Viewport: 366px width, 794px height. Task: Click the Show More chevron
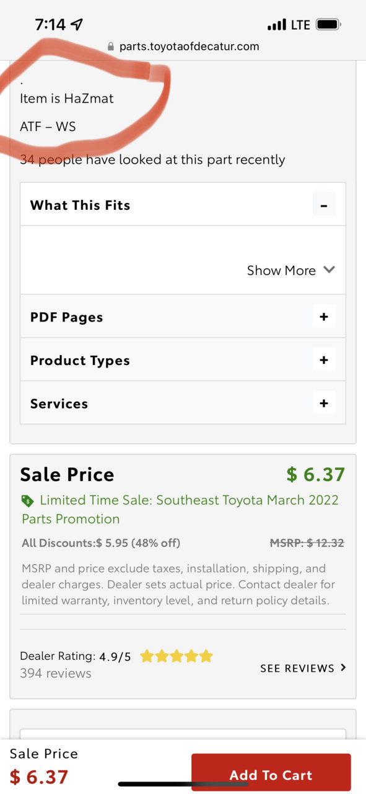(x=329, y=269)
